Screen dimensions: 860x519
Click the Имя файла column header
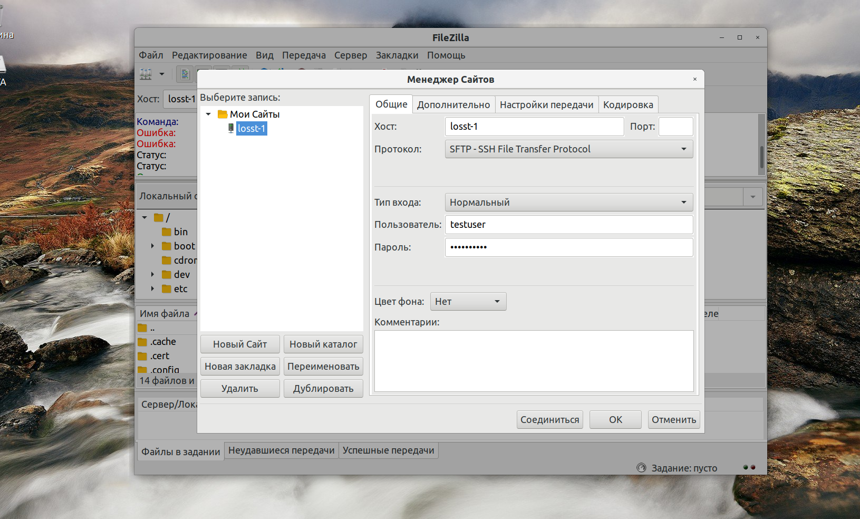(x=165, y=313)
